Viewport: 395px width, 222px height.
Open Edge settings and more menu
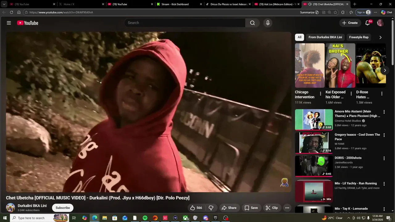tap(375, 12)
